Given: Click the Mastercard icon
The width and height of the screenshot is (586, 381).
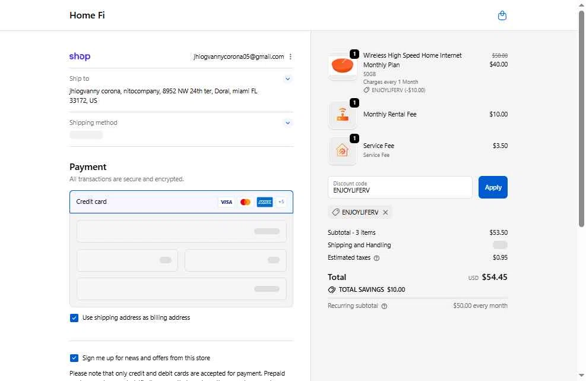Looking at the screenshot, I should coord(245,202).
